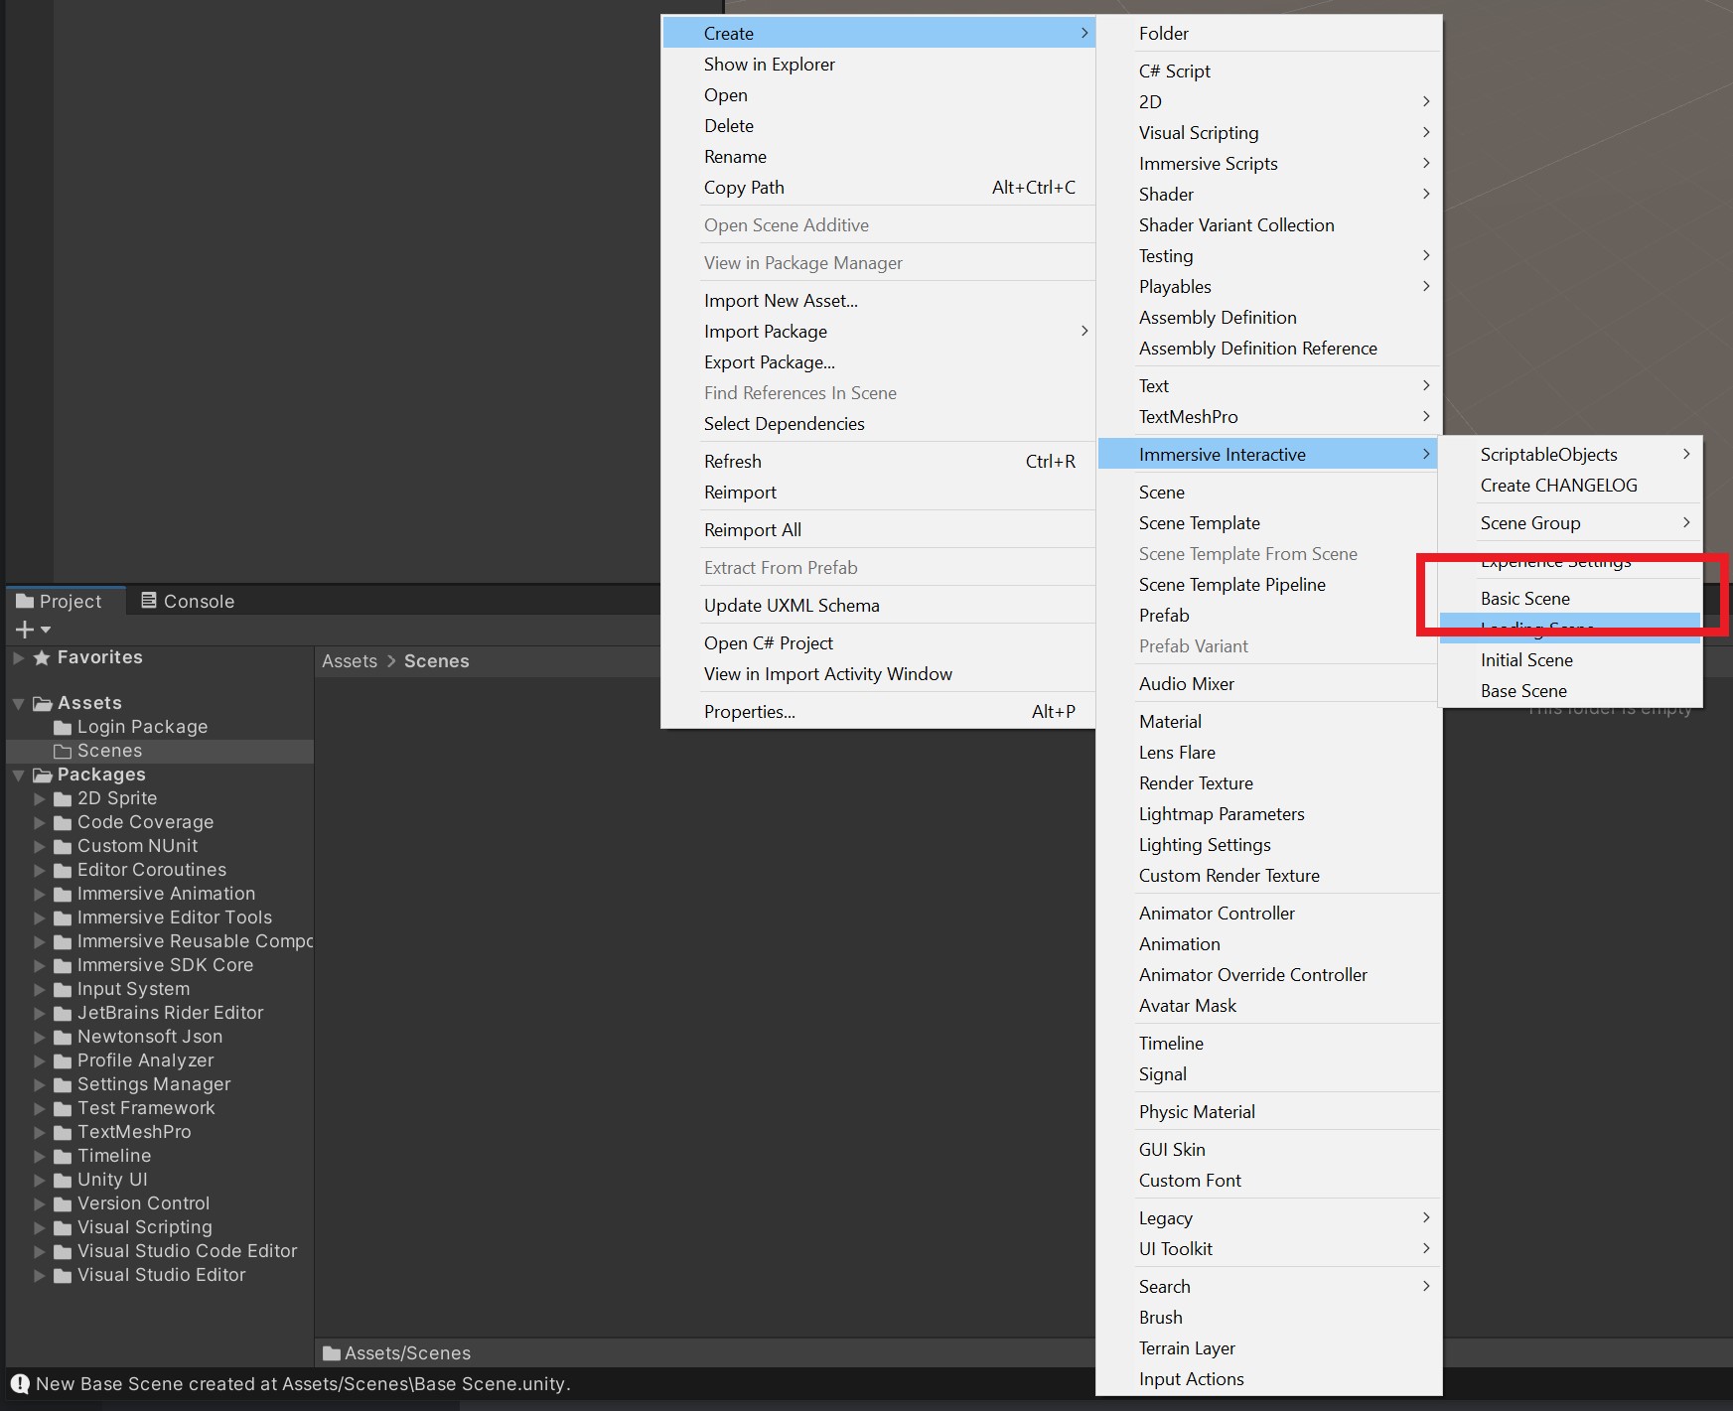Click Assets in the breadcrumb path
The image size is (1733, 1411).
point(350,661)
